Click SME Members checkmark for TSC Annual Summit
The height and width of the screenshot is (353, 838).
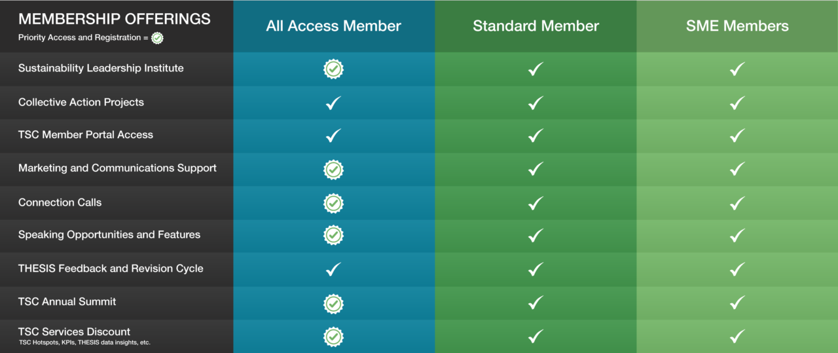(737, 303)
